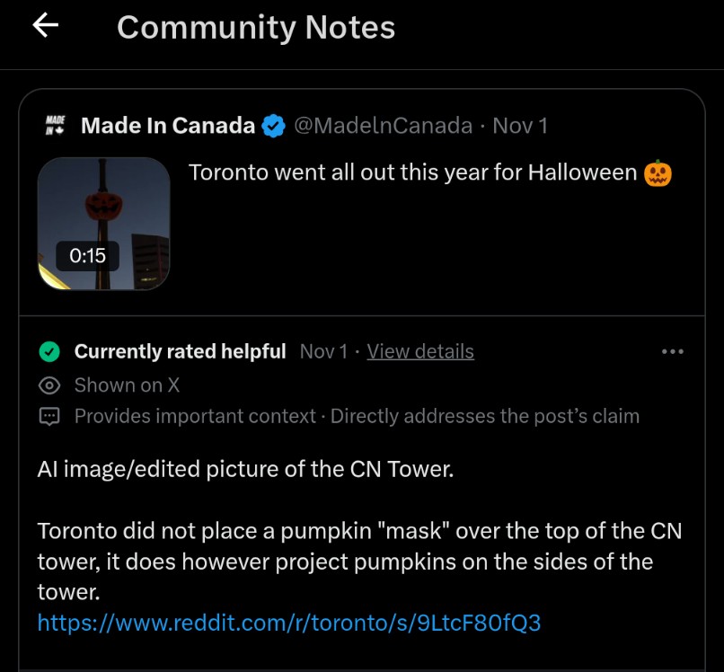This screenshot has width=724, height=672.
Task: Go back using the left arrow
Action: coord(45,26)
